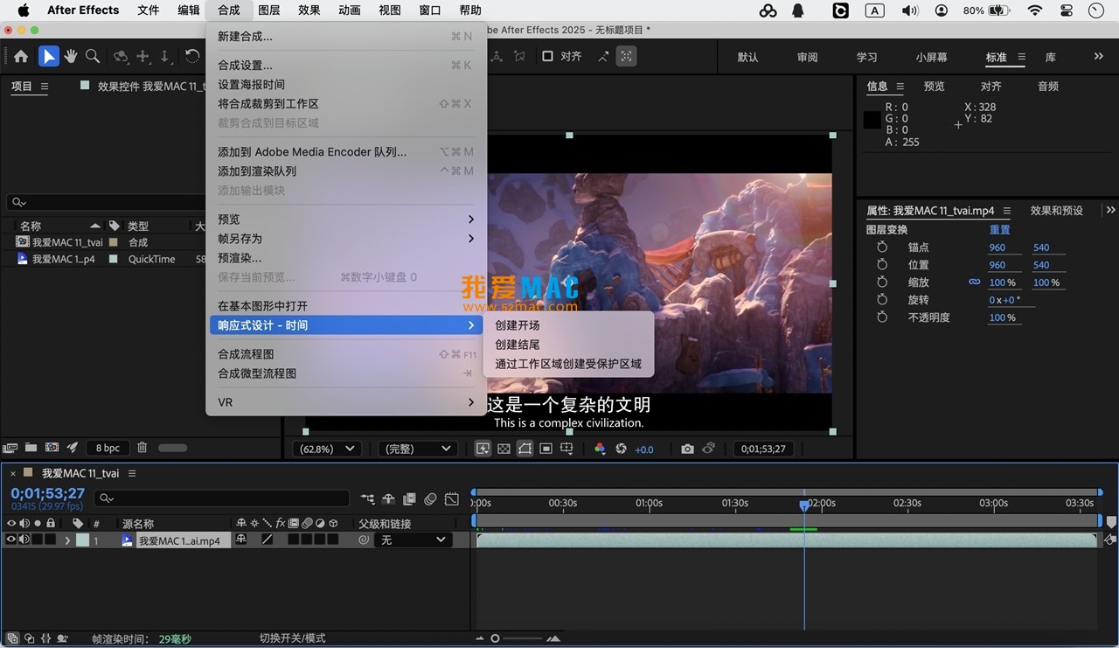The image size is (1119, 648).
Task: Toggle in/out/duration pane icon at bottom
Action: pyautogui.click(x=45, y=638)
